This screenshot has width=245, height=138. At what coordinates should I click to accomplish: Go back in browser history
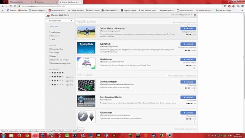click(x=3, y=6)
